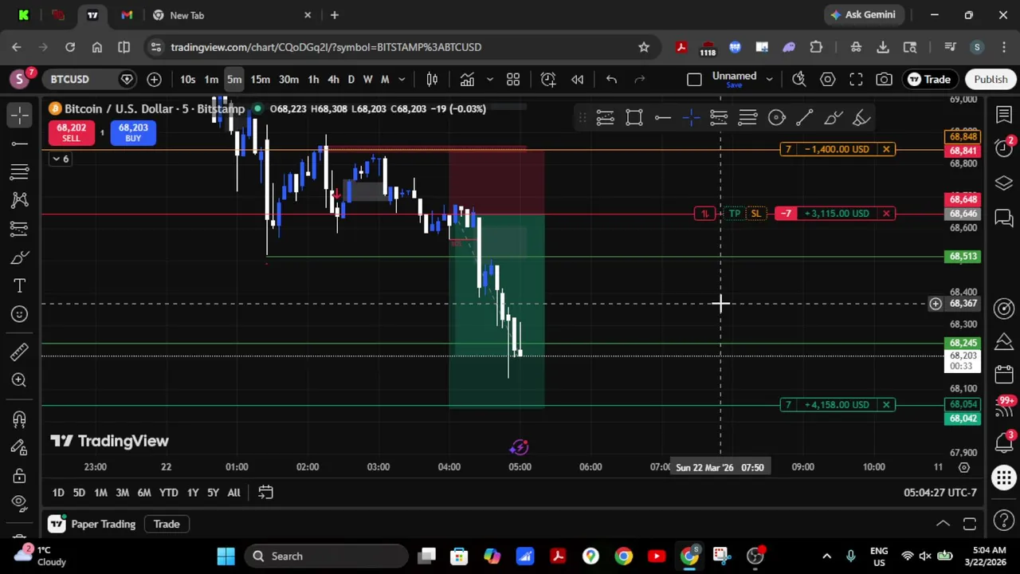Viewport: 1020px width, 574px height.
Task: Open the forecasting and measurement tools
Action: pyautogui.click(x=20, y=229)
